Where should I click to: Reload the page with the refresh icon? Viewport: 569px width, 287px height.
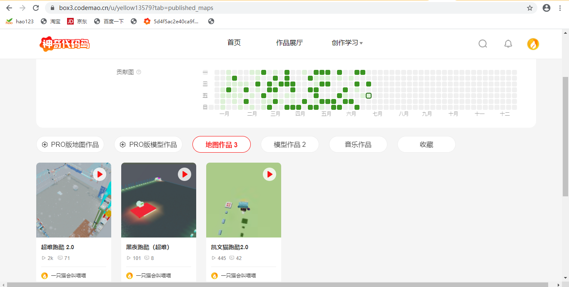click(x=36, y=8)
